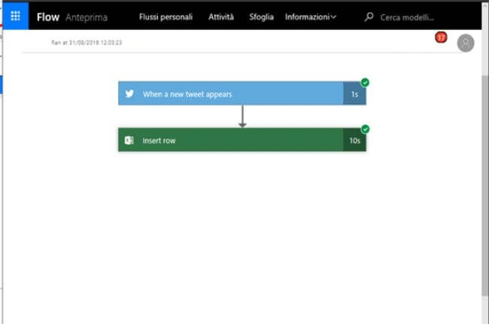Click the Twitter bird icon
This screenshot has width=489, height=324.
[x=129, y=93]
